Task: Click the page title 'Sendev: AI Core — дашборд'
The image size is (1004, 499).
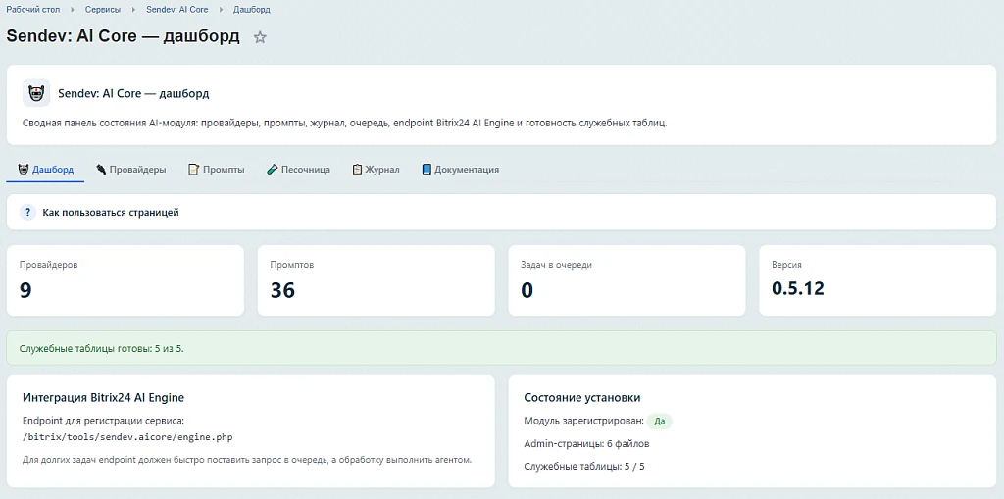Action: (x=123, y=36)
